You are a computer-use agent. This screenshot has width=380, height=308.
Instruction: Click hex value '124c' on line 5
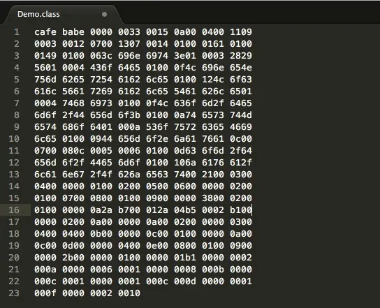[213, 79]
